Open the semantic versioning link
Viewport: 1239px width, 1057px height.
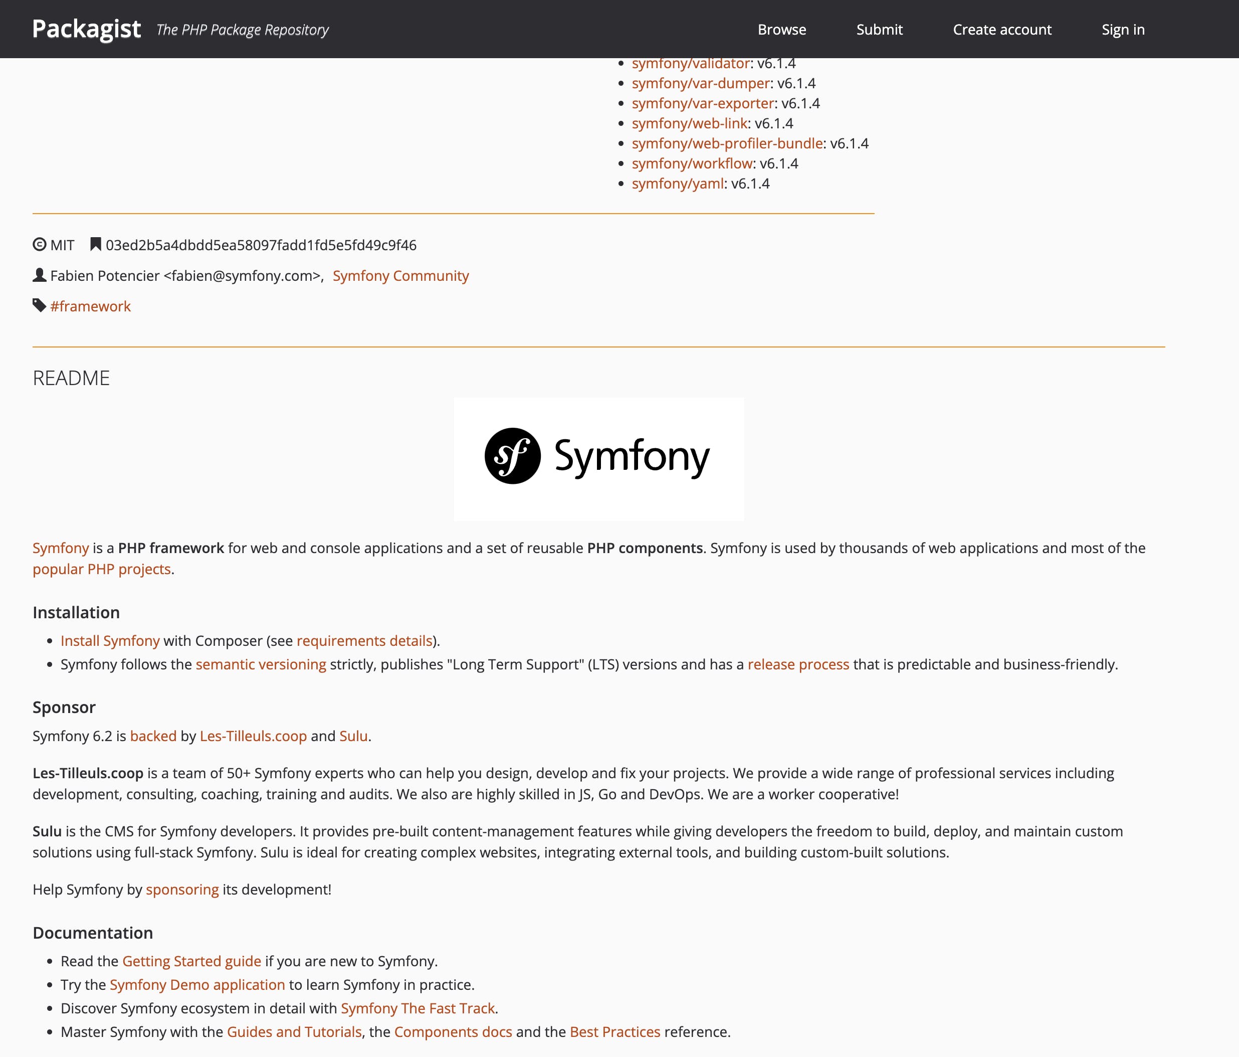pos(261,664)
